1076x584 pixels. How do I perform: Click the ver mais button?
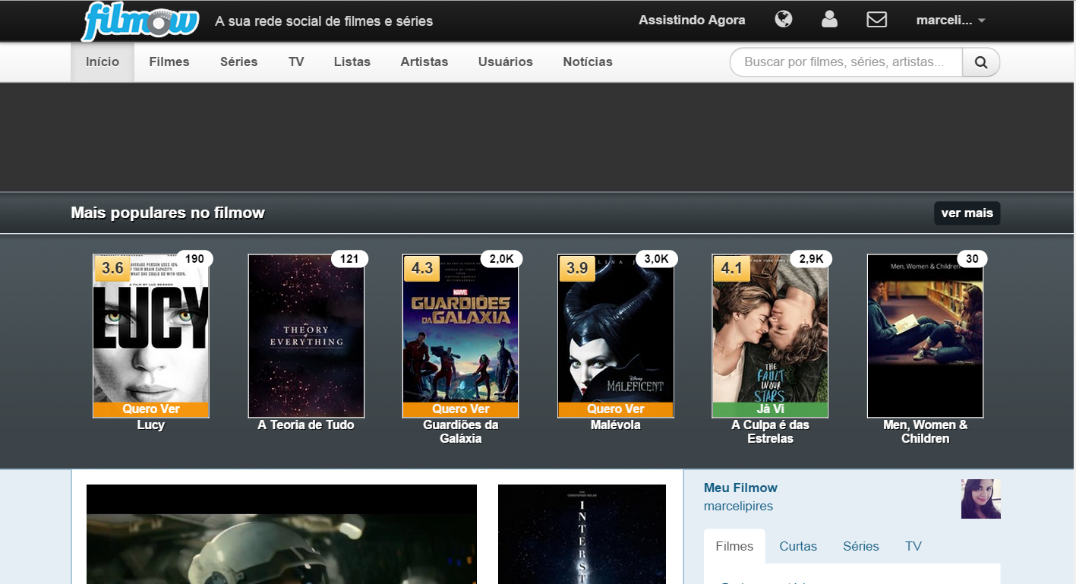coord(967,213)
